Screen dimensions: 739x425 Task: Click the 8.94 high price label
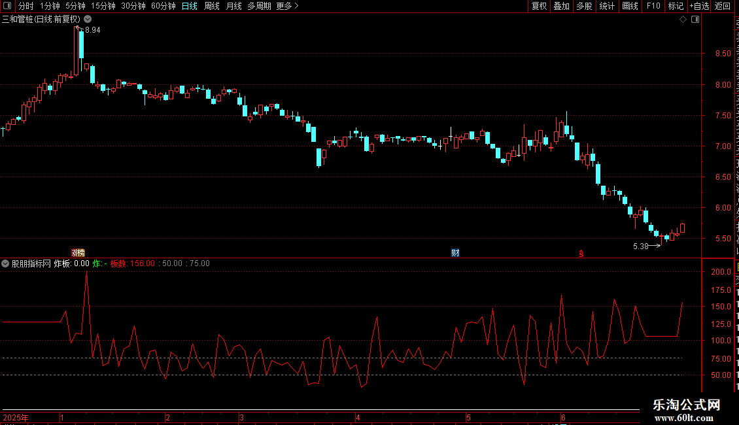pyautogui.click(x=92, y=30)
